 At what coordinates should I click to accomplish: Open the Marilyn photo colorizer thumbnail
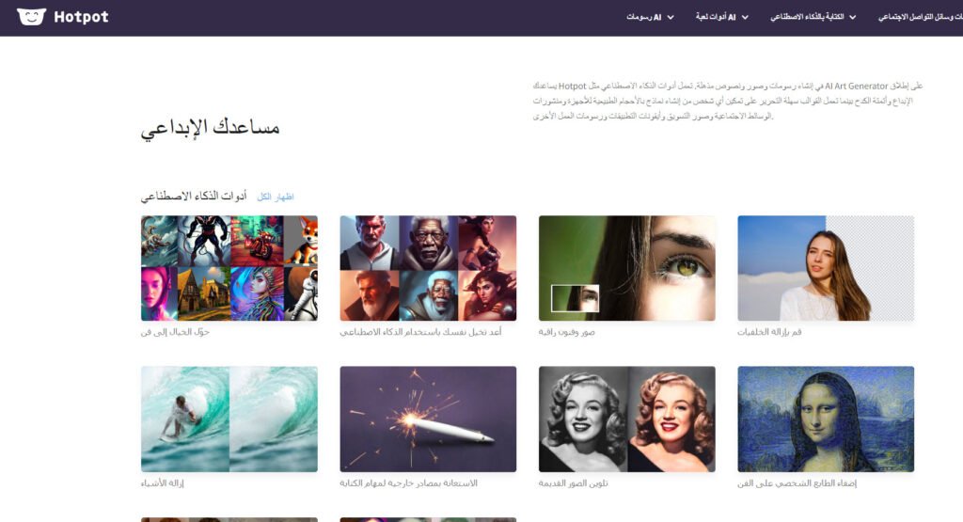tap(627, 419)
